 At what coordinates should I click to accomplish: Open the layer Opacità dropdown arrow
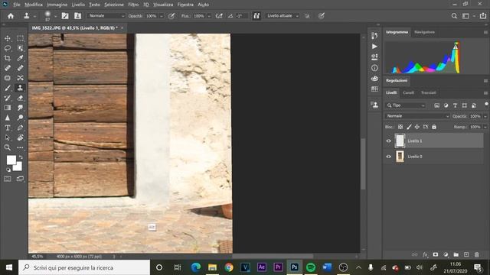pos(485,116)
